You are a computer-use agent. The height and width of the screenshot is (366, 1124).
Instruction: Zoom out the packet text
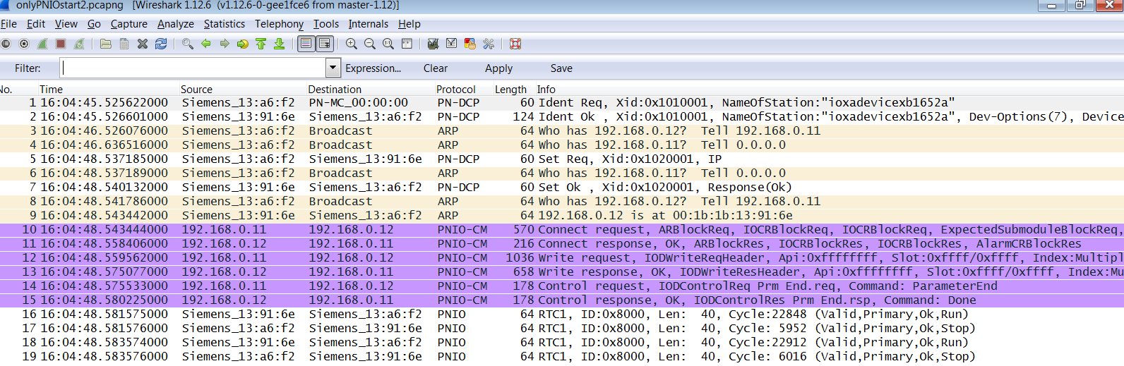(370, 44)
